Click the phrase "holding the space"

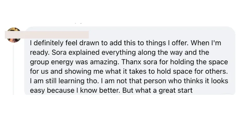pos(199,62)
